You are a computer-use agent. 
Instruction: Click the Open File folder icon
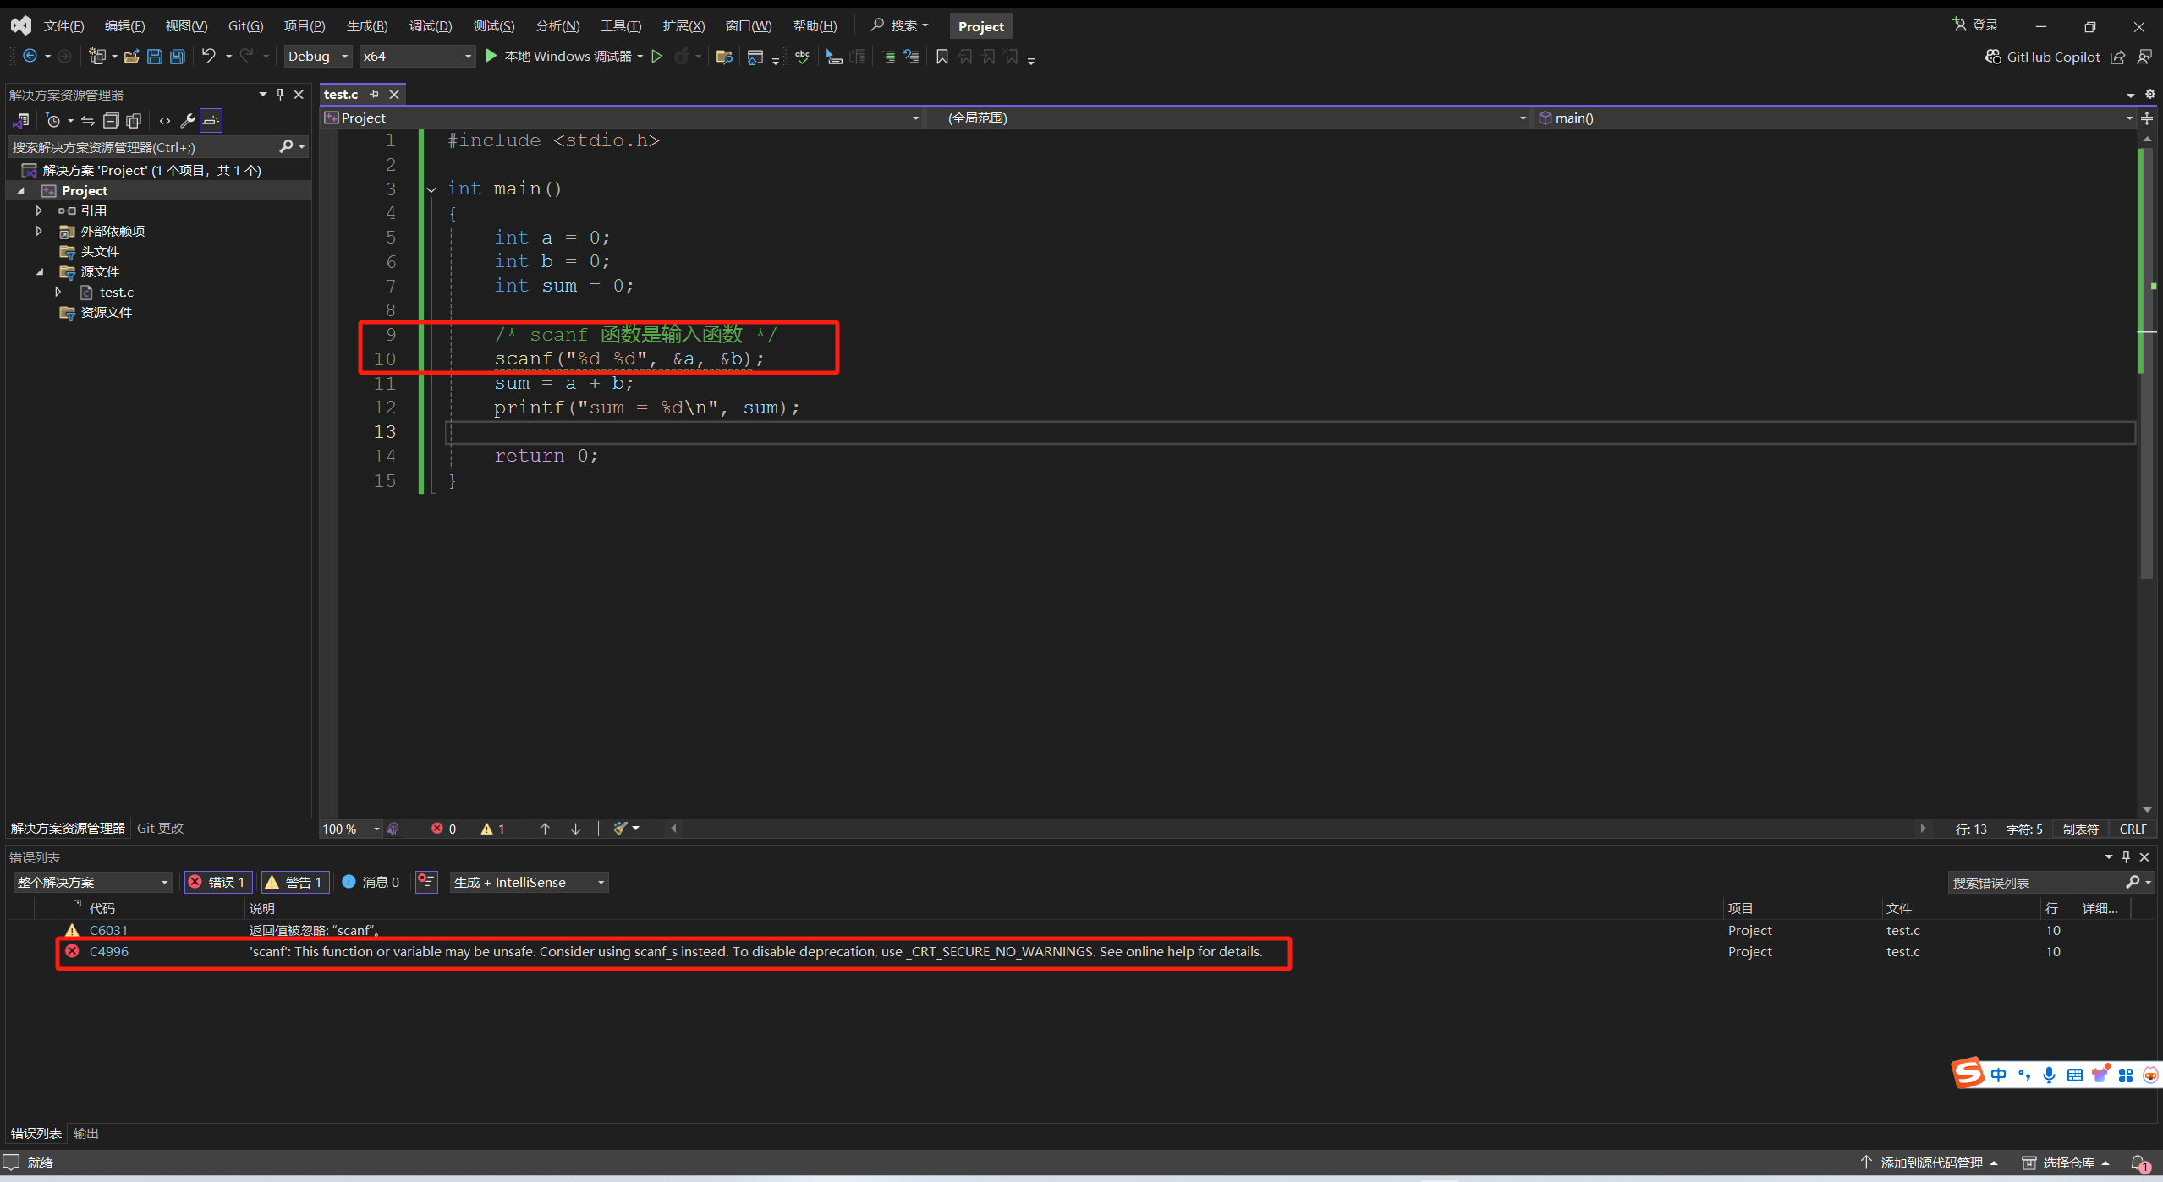[x=131, y=57]
